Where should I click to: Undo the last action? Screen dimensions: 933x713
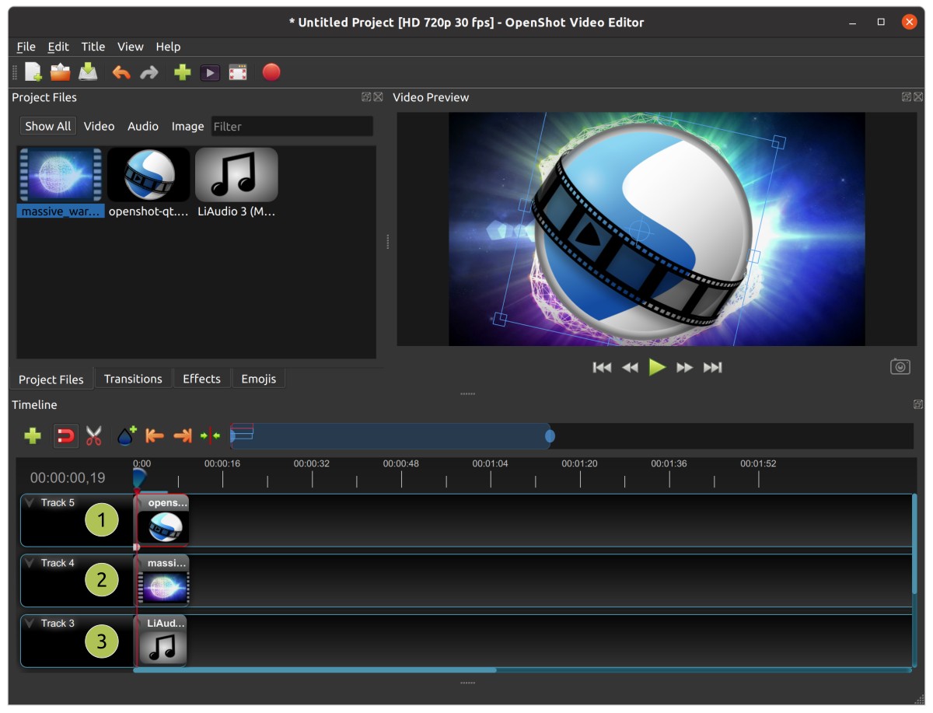tap(121, 72)
